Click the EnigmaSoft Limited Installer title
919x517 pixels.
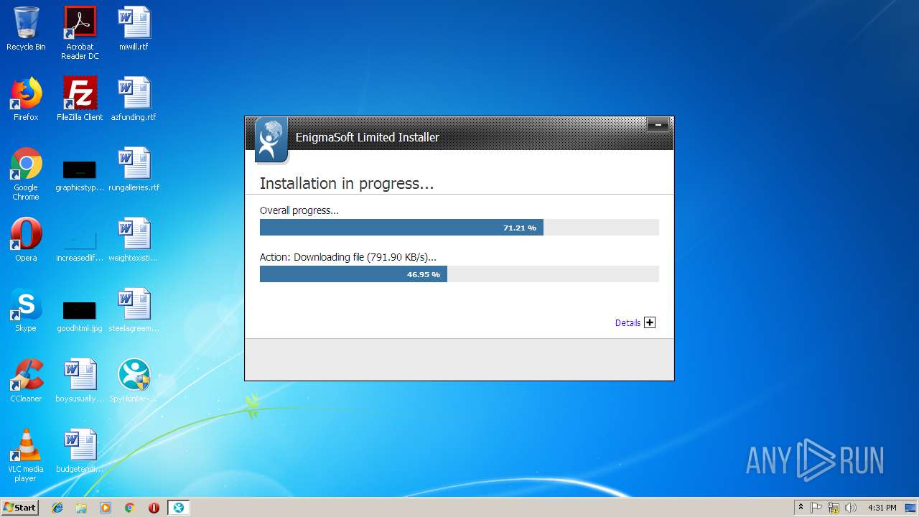point(367,137)
